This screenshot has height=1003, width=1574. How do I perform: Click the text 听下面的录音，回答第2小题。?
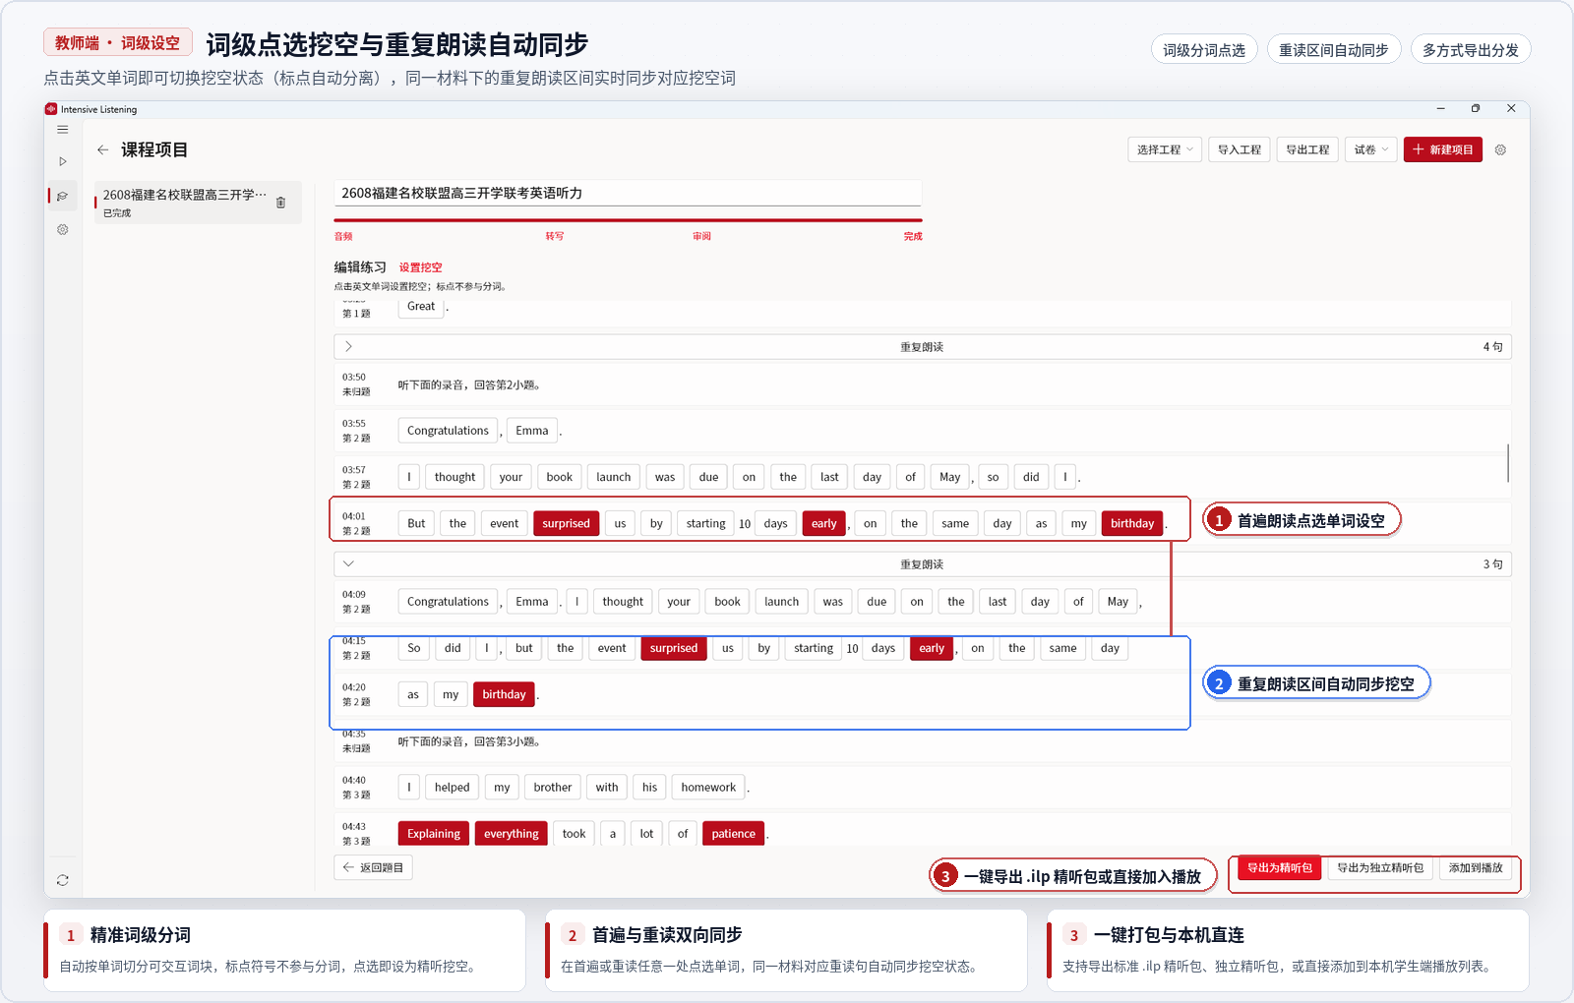coord(469,385)
